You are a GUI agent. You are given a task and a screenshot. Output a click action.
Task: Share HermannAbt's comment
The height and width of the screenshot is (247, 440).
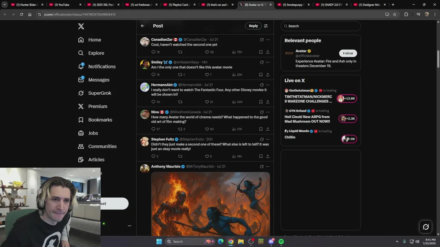[268, 102]
